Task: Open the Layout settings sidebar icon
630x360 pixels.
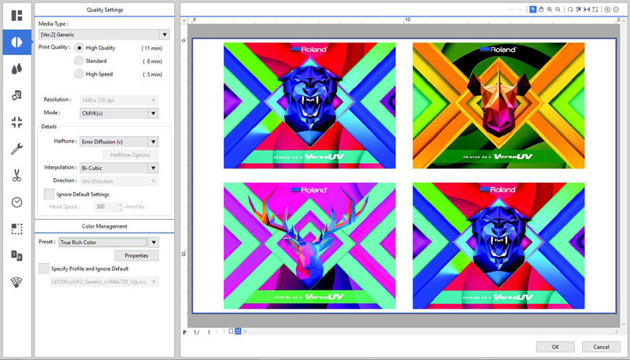Action: pos(17,16)
